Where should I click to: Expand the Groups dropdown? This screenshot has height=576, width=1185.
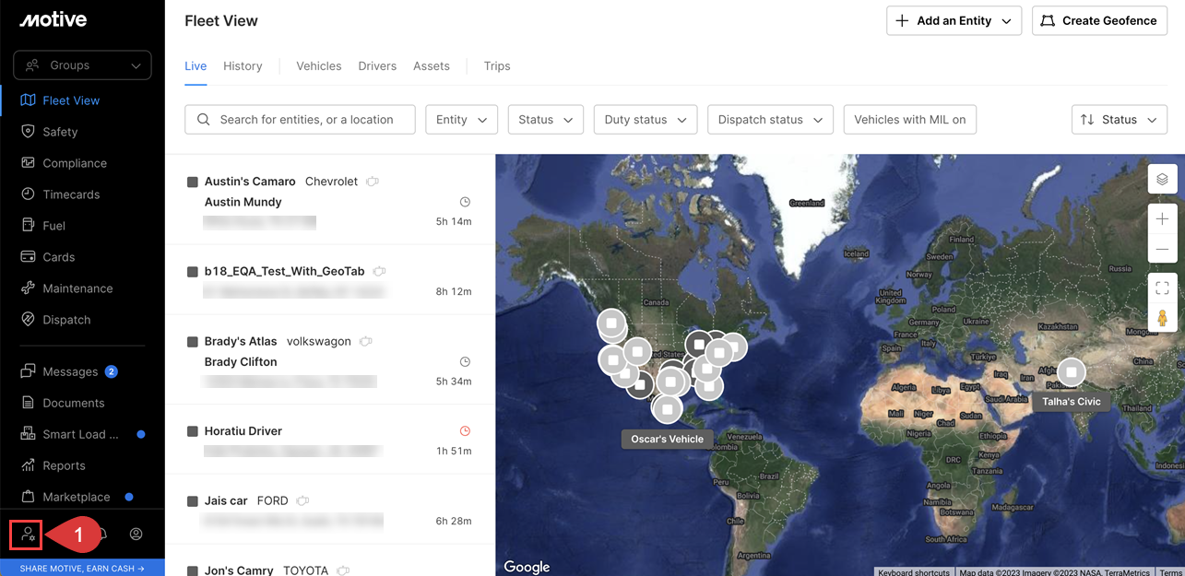83,65
